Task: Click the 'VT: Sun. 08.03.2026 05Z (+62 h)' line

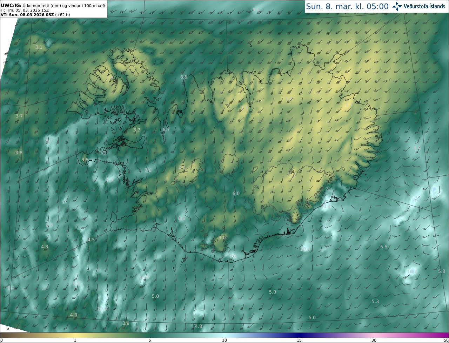Action: (35, 15)
